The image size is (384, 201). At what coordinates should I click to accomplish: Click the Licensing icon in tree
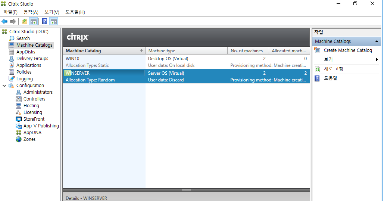[19, 112]
